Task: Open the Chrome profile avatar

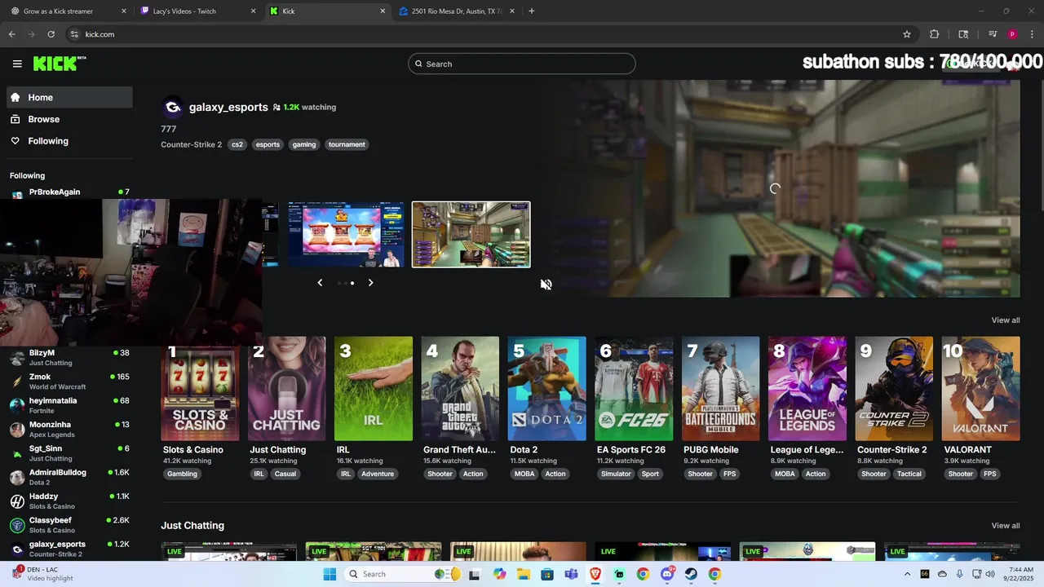Action: 1012,34
